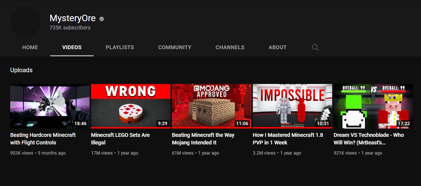The image size is (421, 186).
Task: Click '903K views • 9 months ago' text
Action: pos(38,153)
